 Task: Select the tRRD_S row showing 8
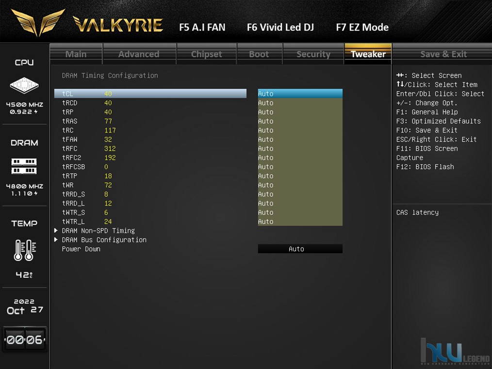tap(150, 194)
